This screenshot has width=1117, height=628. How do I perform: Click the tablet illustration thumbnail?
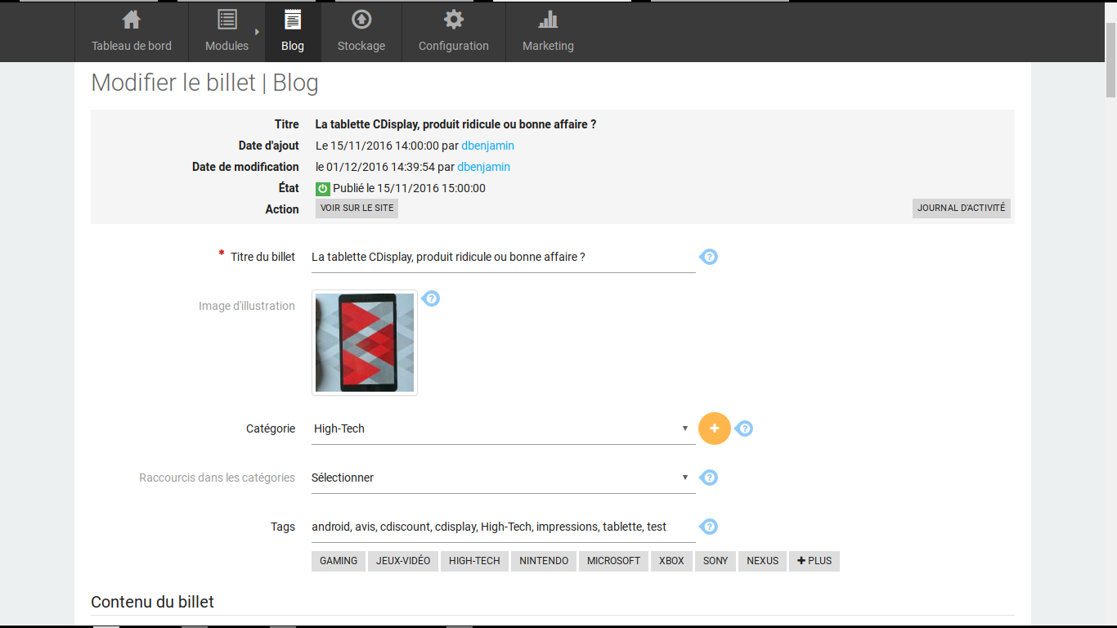click(365, 343)
